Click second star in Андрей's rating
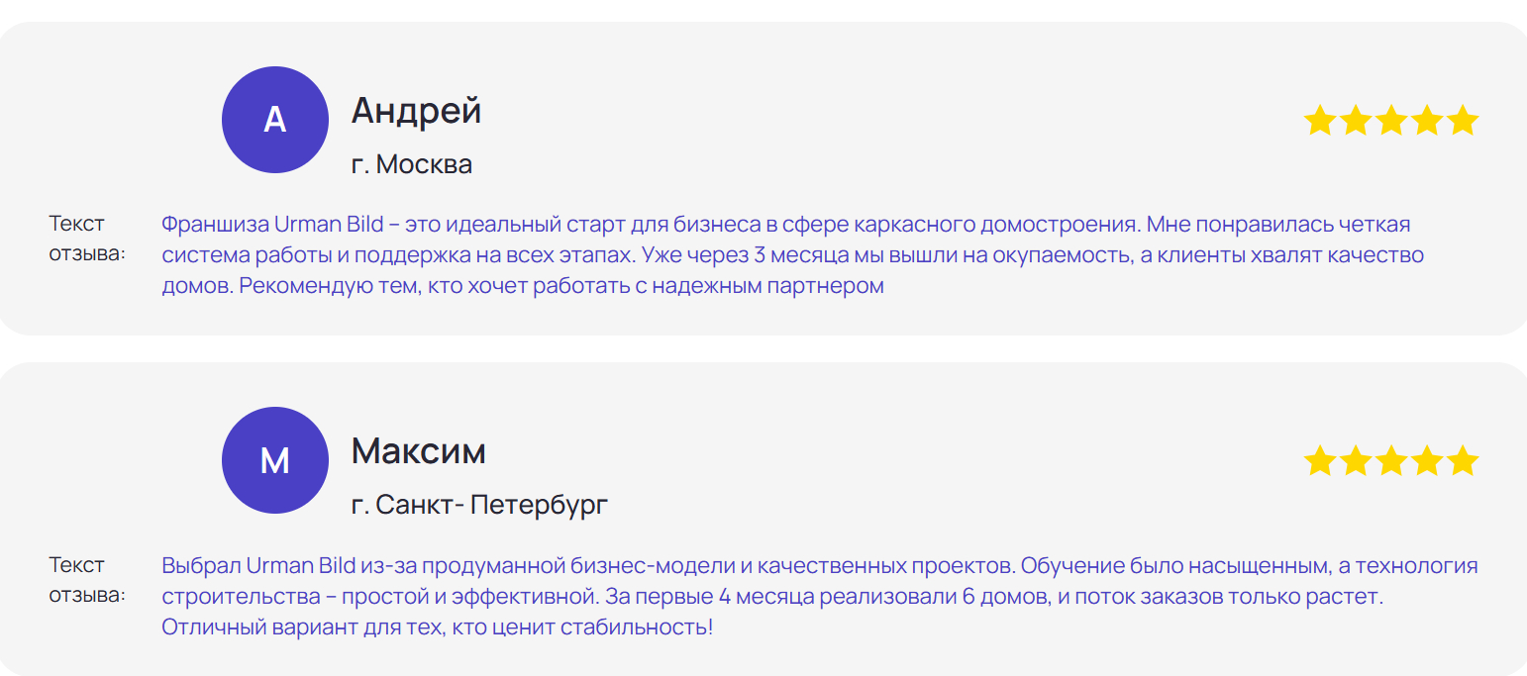Viewport: 1527px width, 676px height. (x=1356, y=121)
